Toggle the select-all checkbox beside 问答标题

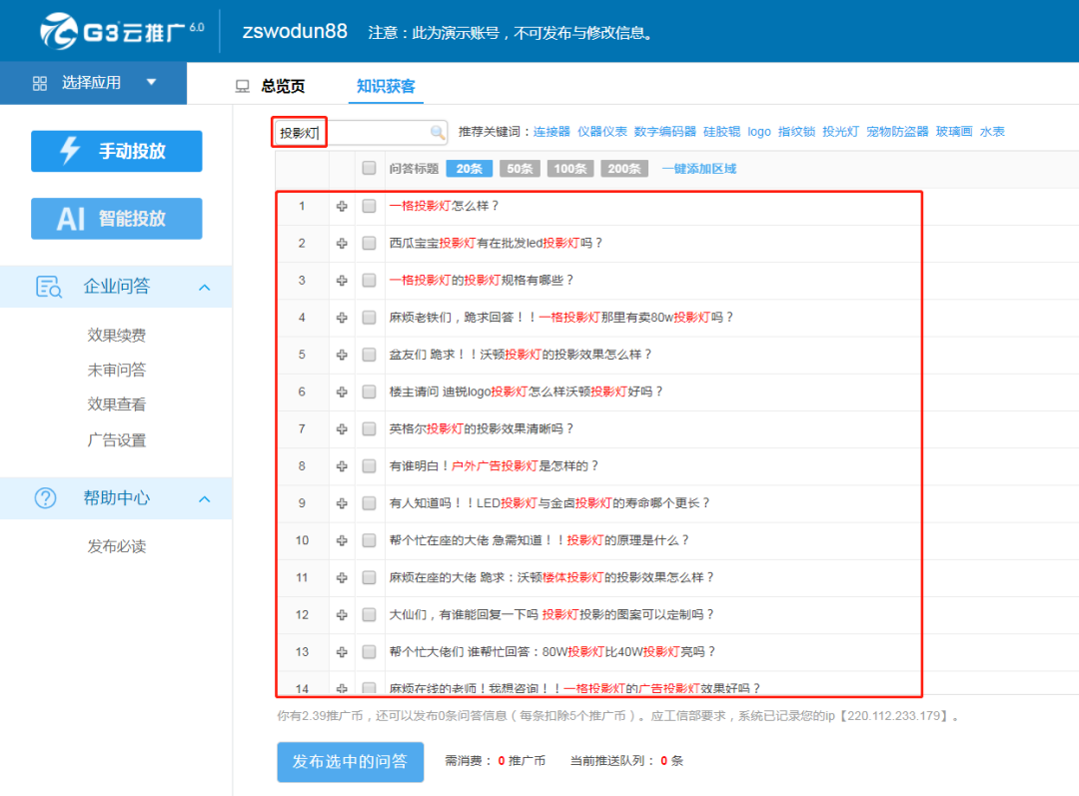click(369, 168)
